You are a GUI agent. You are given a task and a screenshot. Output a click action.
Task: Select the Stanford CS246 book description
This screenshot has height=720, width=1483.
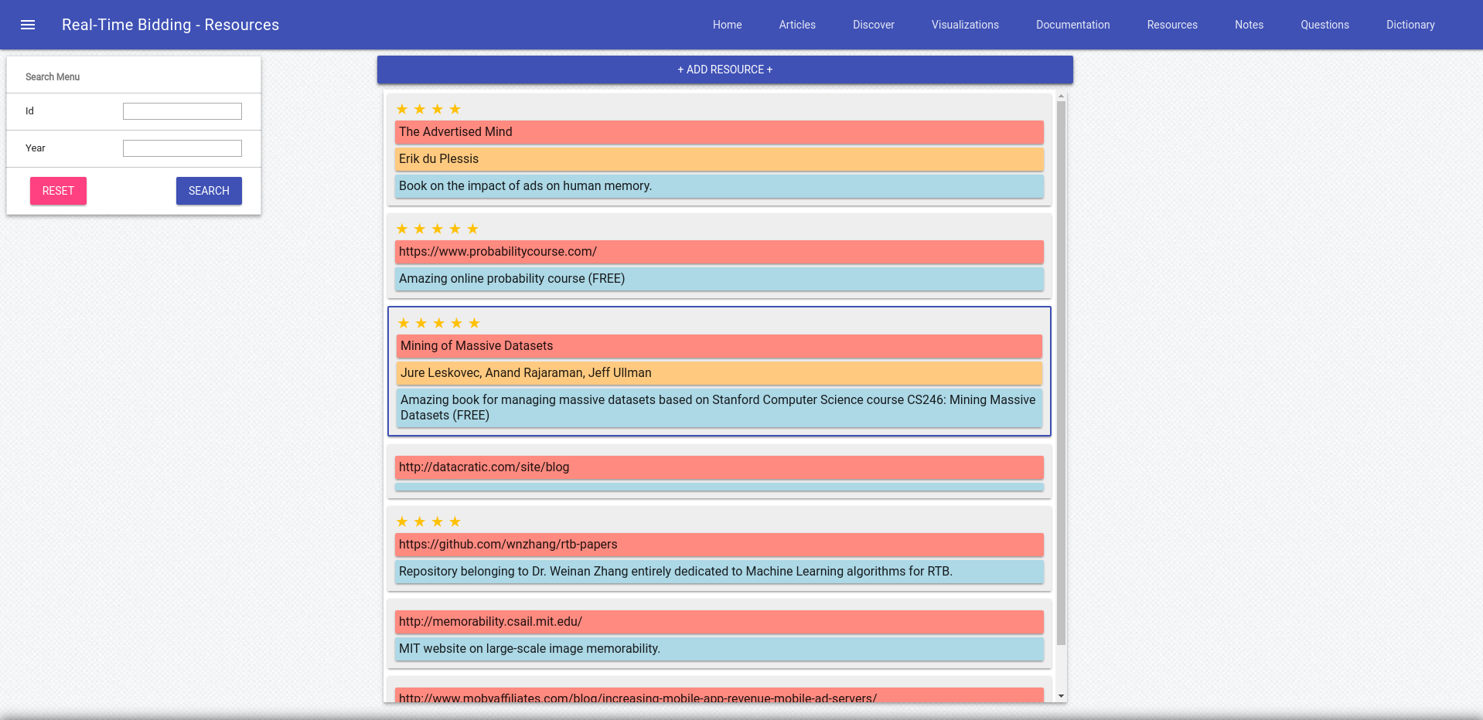coord(719,408)
